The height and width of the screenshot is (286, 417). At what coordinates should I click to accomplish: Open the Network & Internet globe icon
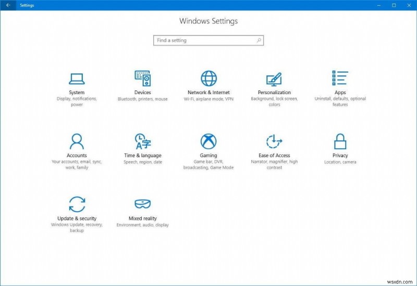208,79
